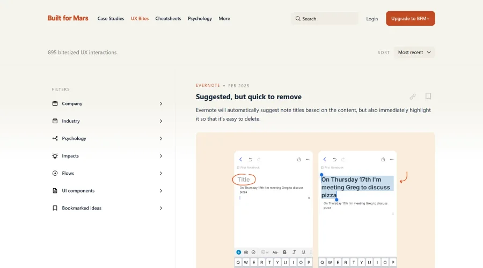Bookmark the Evernote UX bite

(428, 96)
